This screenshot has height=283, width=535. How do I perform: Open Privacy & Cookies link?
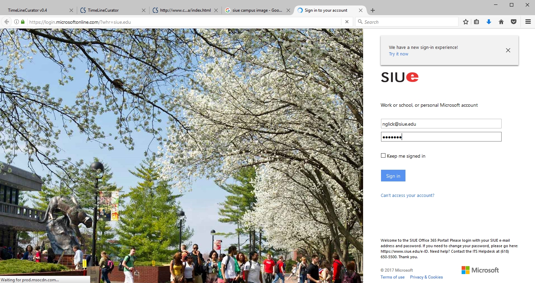click(x=426, y=277)
